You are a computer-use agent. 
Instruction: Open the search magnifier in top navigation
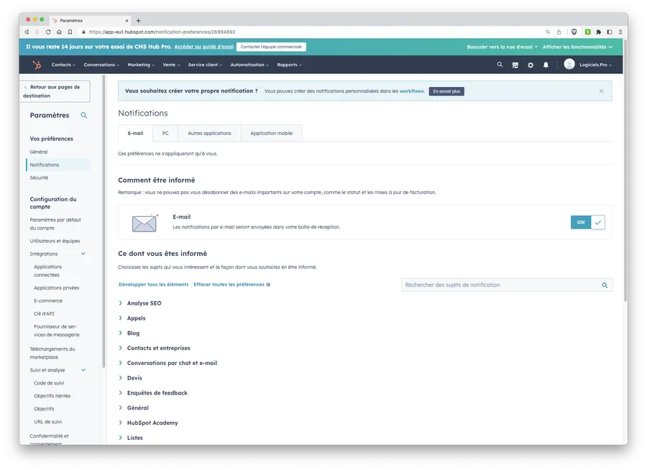500,65
